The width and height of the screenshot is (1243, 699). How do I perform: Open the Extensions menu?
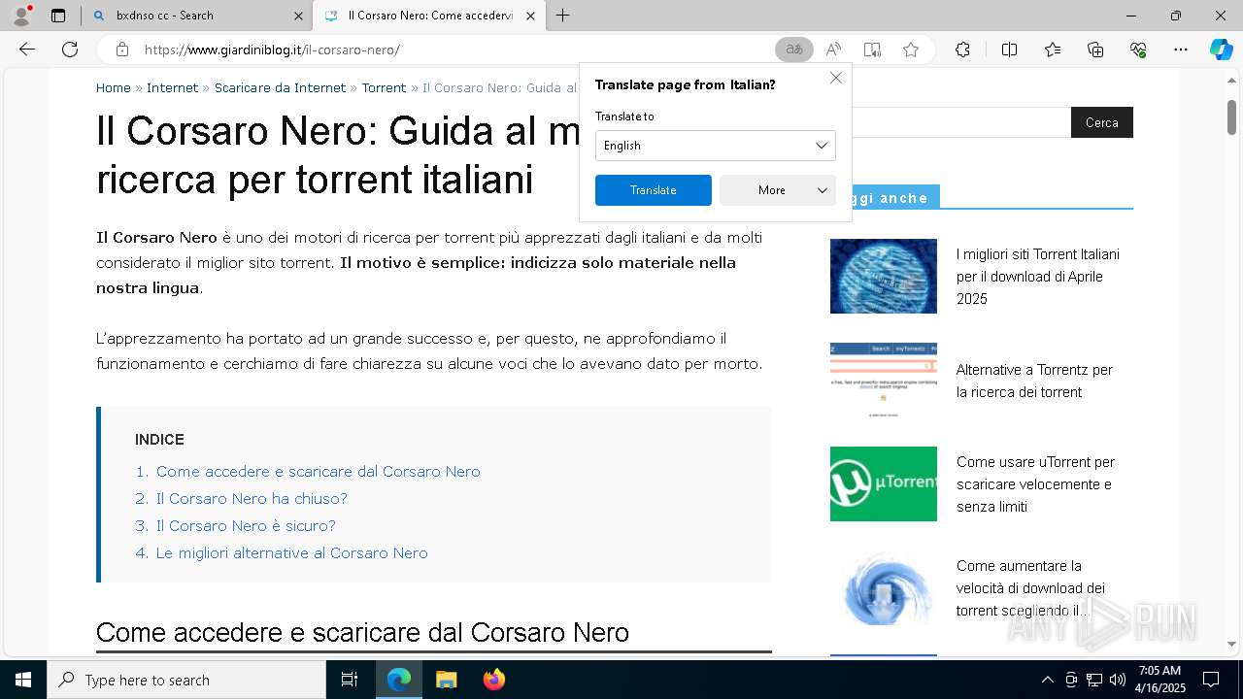click(962, 50)
